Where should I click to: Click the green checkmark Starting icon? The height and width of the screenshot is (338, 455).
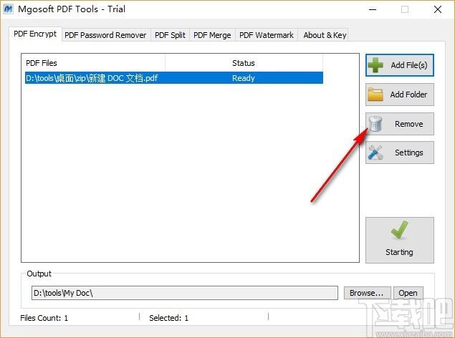[x=399, y=230]
